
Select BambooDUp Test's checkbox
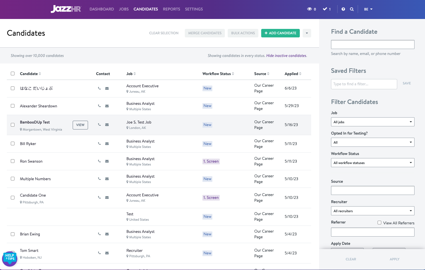[12, 125]
